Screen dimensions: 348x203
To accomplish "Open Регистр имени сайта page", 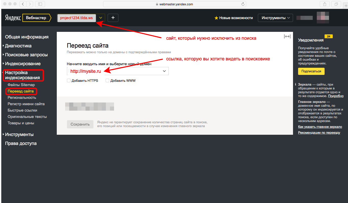I will point(26,104).
